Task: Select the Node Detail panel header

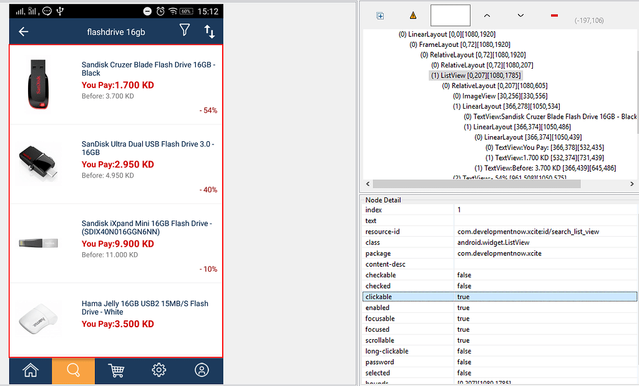Action: coord(383,199)
